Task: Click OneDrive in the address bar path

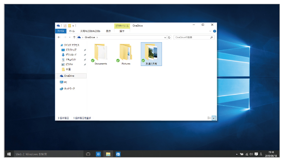Action: pos(90,37)
